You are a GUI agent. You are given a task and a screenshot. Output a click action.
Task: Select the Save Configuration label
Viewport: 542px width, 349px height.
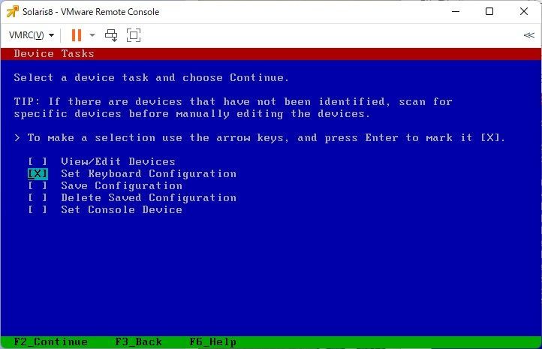click(x=122, y=185)
